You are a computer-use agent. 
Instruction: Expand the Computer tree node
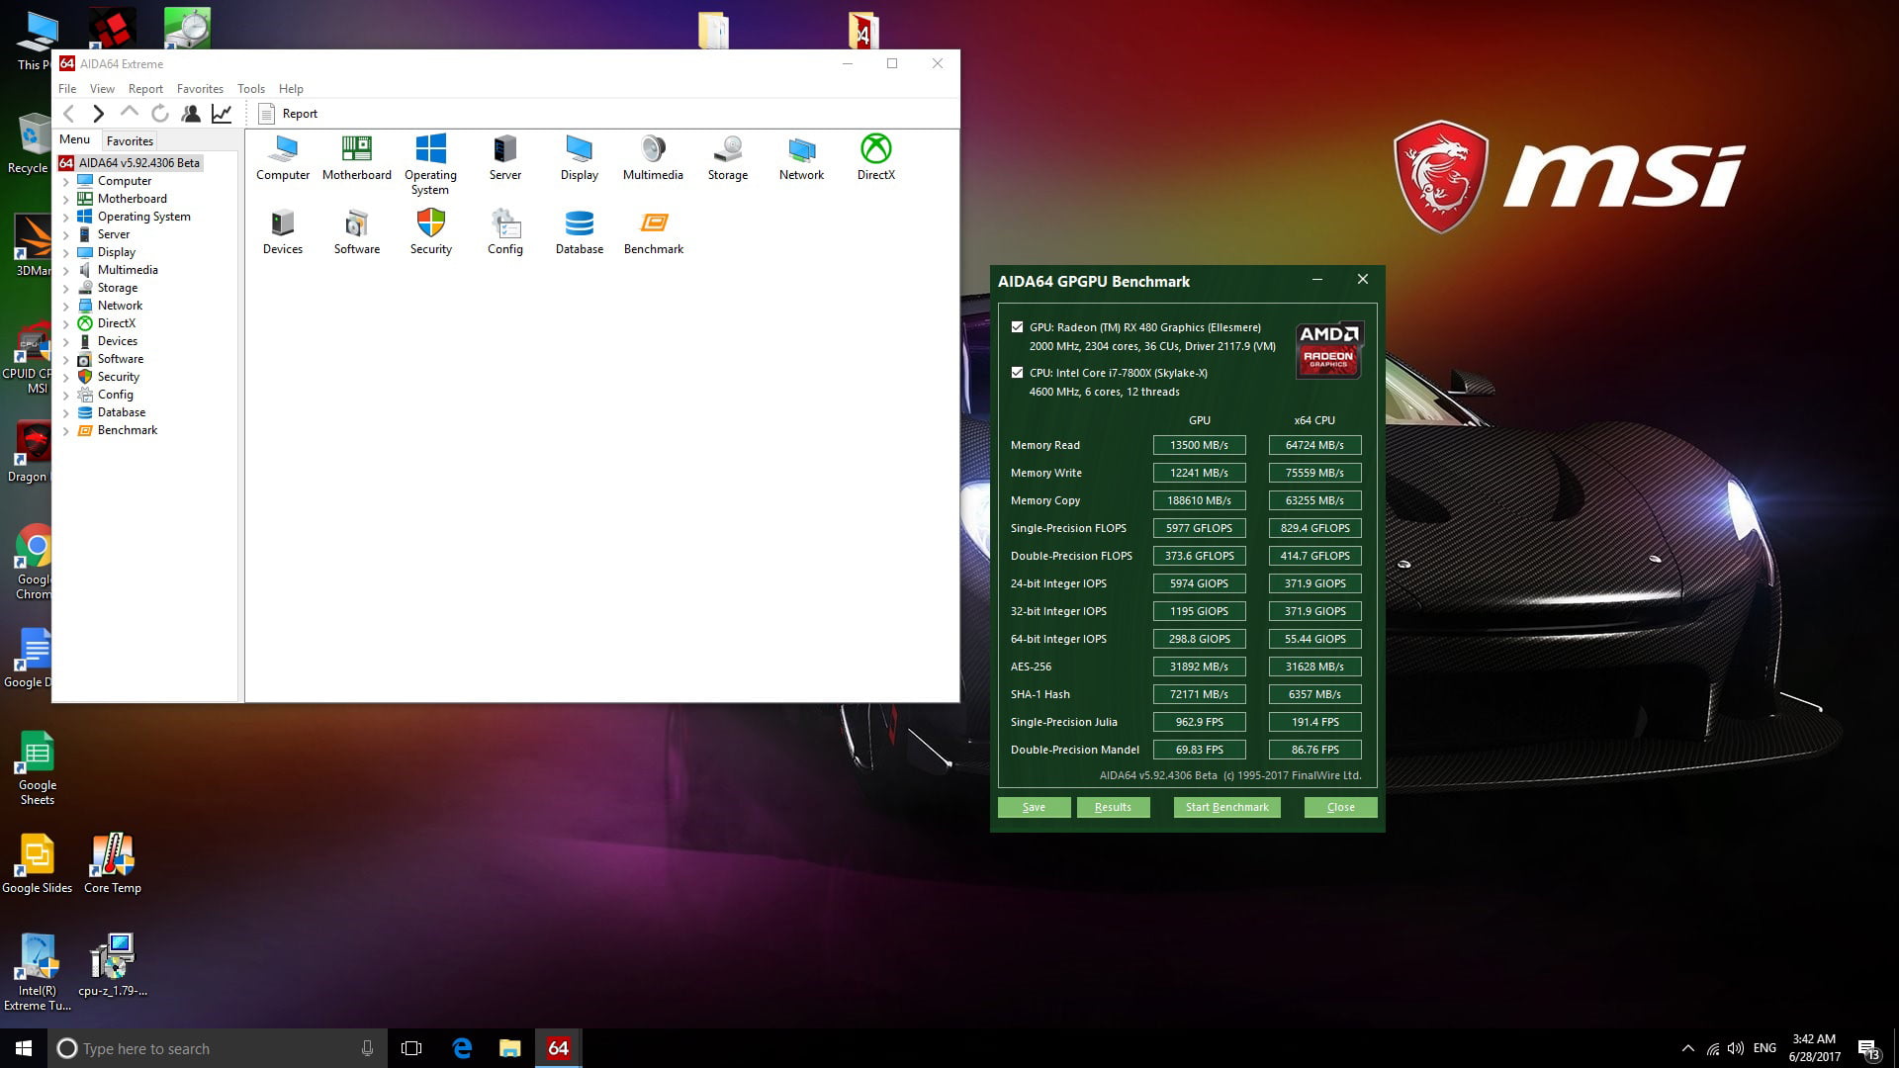[x=66, y=182]
